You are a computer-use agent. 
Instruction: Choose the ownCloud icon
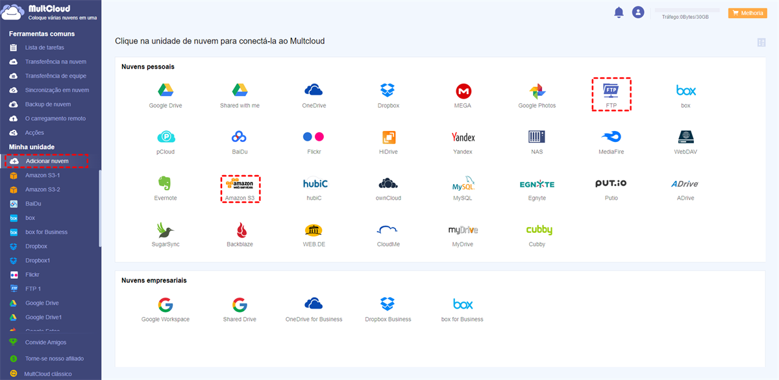pyautogui.click(x=388, y=184)
